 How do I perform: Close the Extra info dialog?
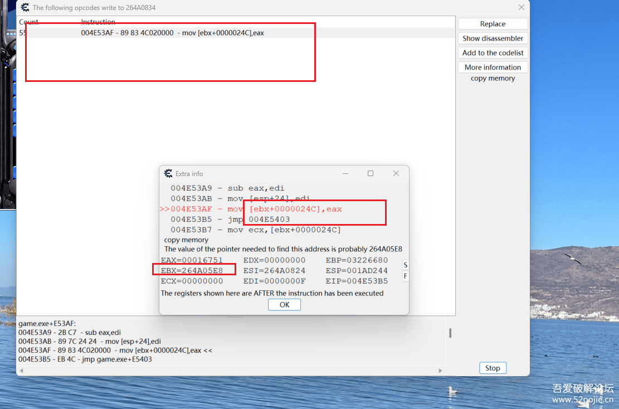point(396,173)
